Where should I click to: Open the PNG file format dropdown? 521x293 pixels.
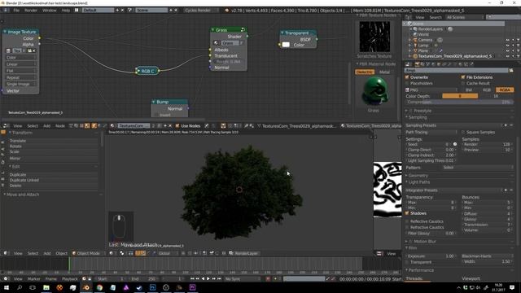coord(431,90)
